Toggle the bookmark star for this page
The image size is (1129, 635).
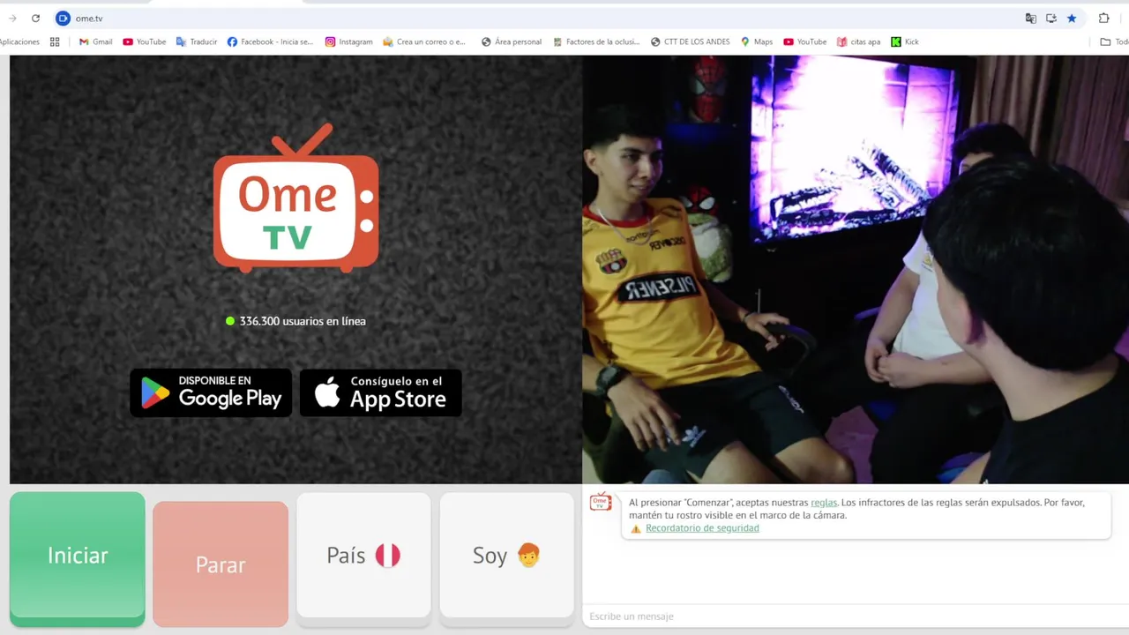pos(1072,18)
